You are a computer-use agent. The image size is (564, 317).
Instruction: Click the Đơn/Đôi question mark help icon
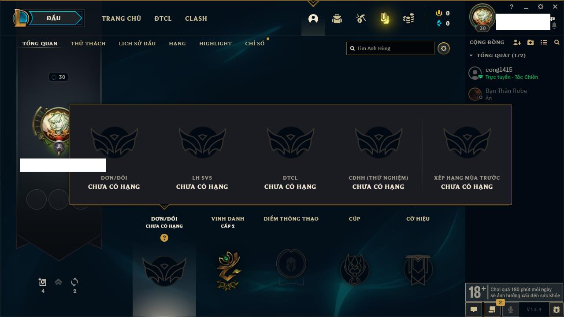164,238
